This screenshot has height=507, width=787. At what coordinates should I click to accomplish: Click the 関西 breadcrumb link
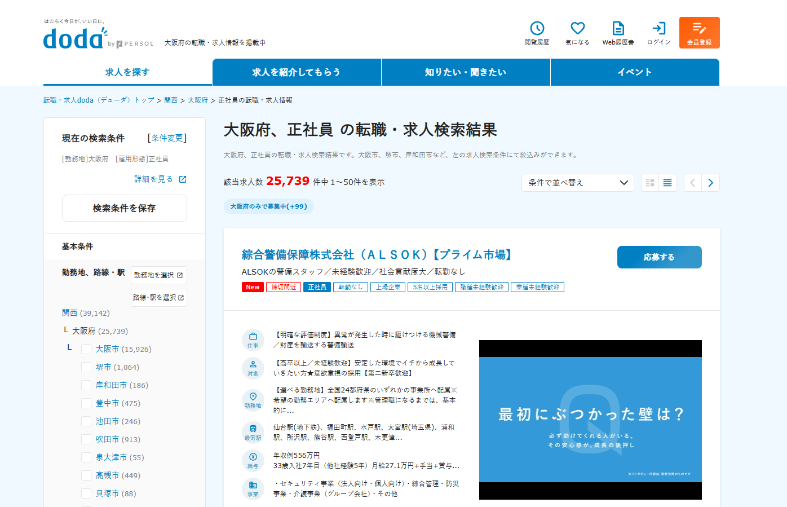[171, 100]
